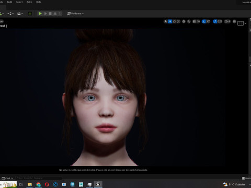Toggle grid snapping icon
The image size is (251, 188).
point(194,21)
